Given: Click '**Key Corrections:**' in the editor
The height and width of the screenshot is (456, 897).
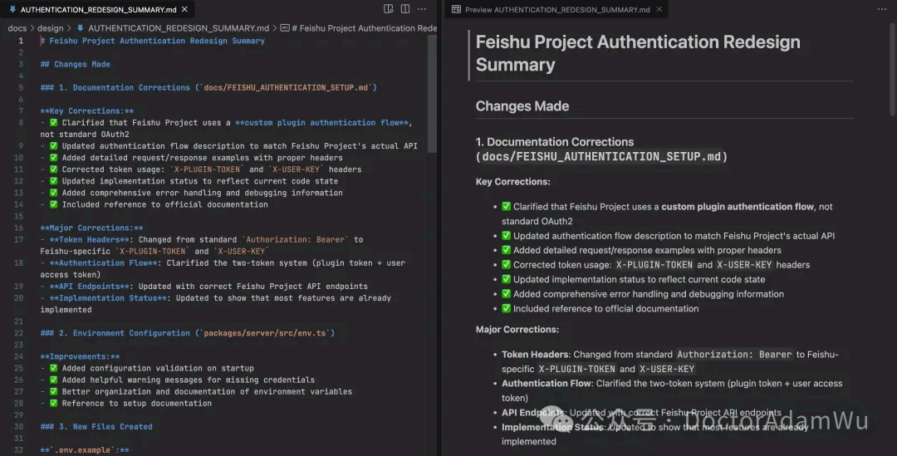Looking at the screenshot, I should click(87, 111).
